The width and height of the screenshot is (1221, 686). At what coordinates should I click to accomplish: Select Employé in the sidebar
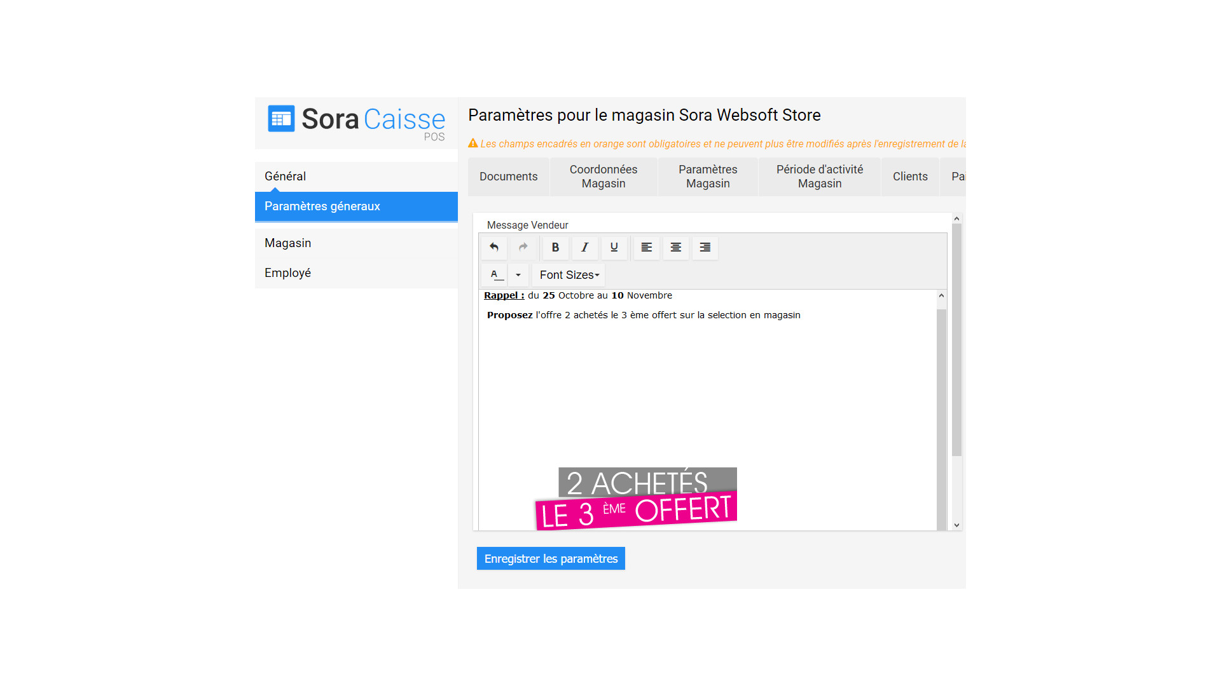(288, 273)
